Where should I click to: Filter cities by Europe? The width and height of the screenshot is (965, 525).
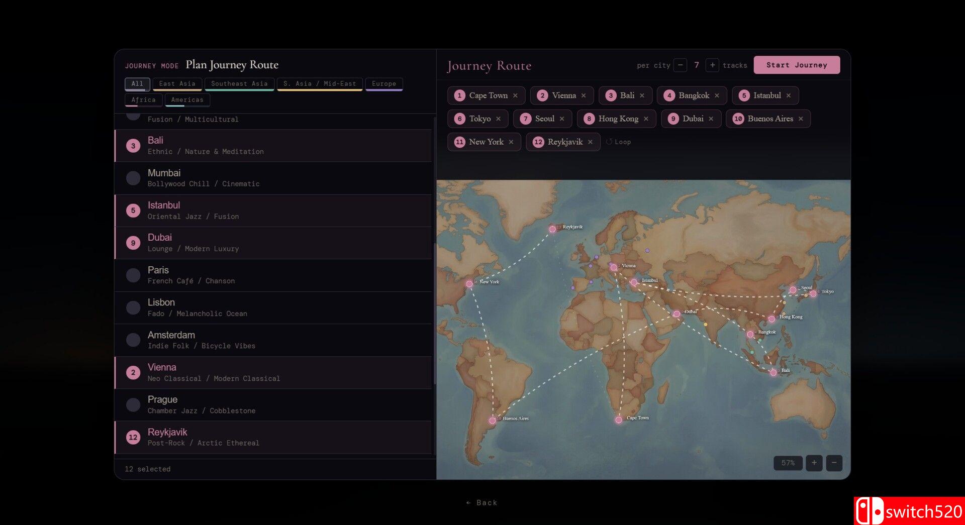[x=384, y=84]
